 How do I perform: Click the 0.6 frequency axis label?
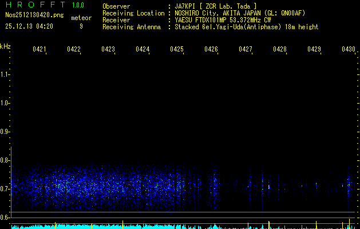[x=5, y=218]
